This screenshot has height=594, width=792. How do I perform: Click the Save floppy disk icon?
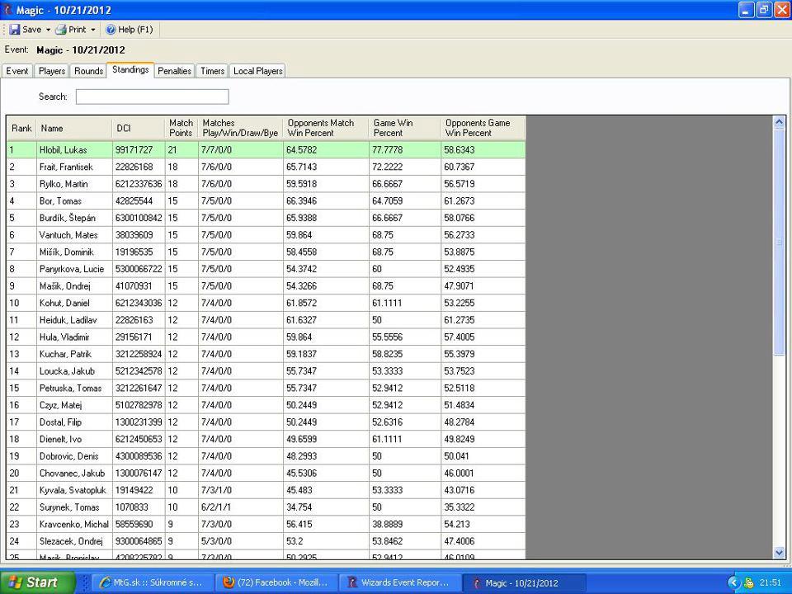[15, 30]
